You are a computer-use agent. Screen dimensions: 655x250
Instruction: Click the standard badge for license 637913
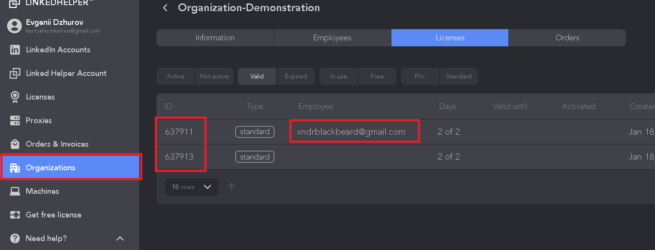click(x=255, y=157)
